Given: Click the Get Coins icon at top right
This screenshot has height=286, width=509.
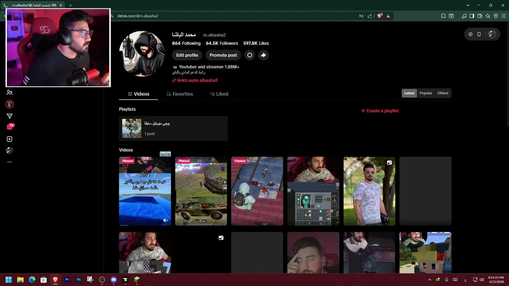Looking at the screenshot, I should [470, 34].
